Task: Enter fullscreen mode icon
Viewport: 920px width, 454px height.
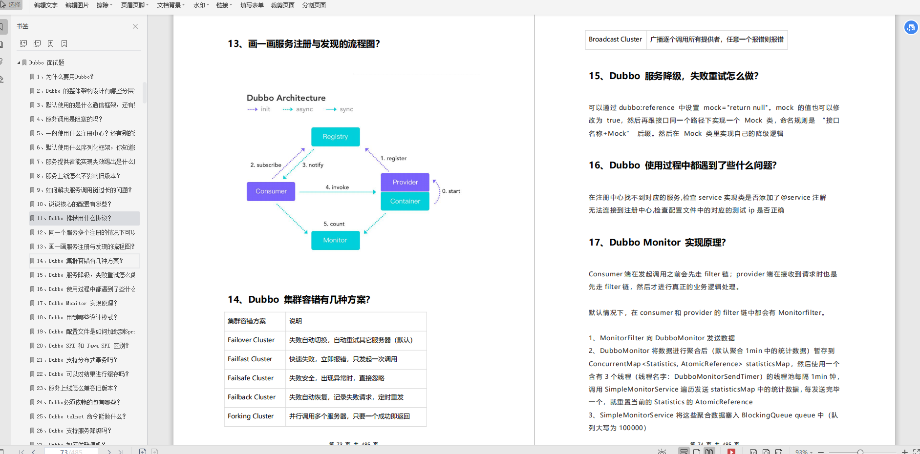Action: click(917, 452)
